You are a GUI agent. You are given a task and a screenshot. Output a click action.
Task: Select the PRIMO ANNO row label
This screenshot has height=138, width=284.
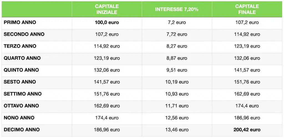[x=20, y=22]
